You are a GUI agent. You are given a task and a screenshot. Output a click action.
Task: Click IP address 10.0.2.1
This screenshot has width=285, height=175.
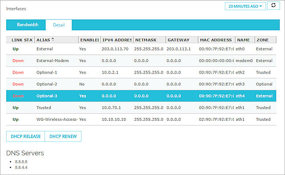(110, 72)
